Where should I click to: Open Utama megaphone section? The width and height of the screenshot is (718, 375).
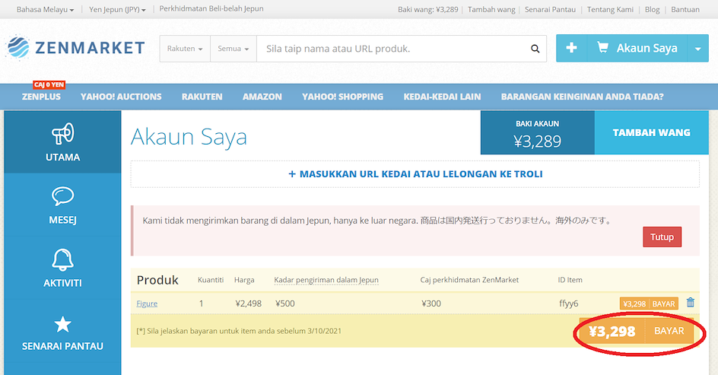62,142
